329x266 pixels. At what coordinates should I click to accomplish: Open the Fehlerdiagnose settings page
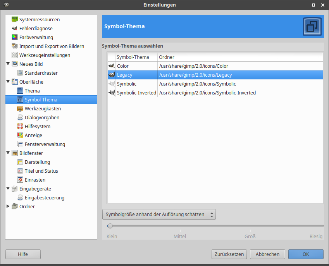click(x=36, y=28)
